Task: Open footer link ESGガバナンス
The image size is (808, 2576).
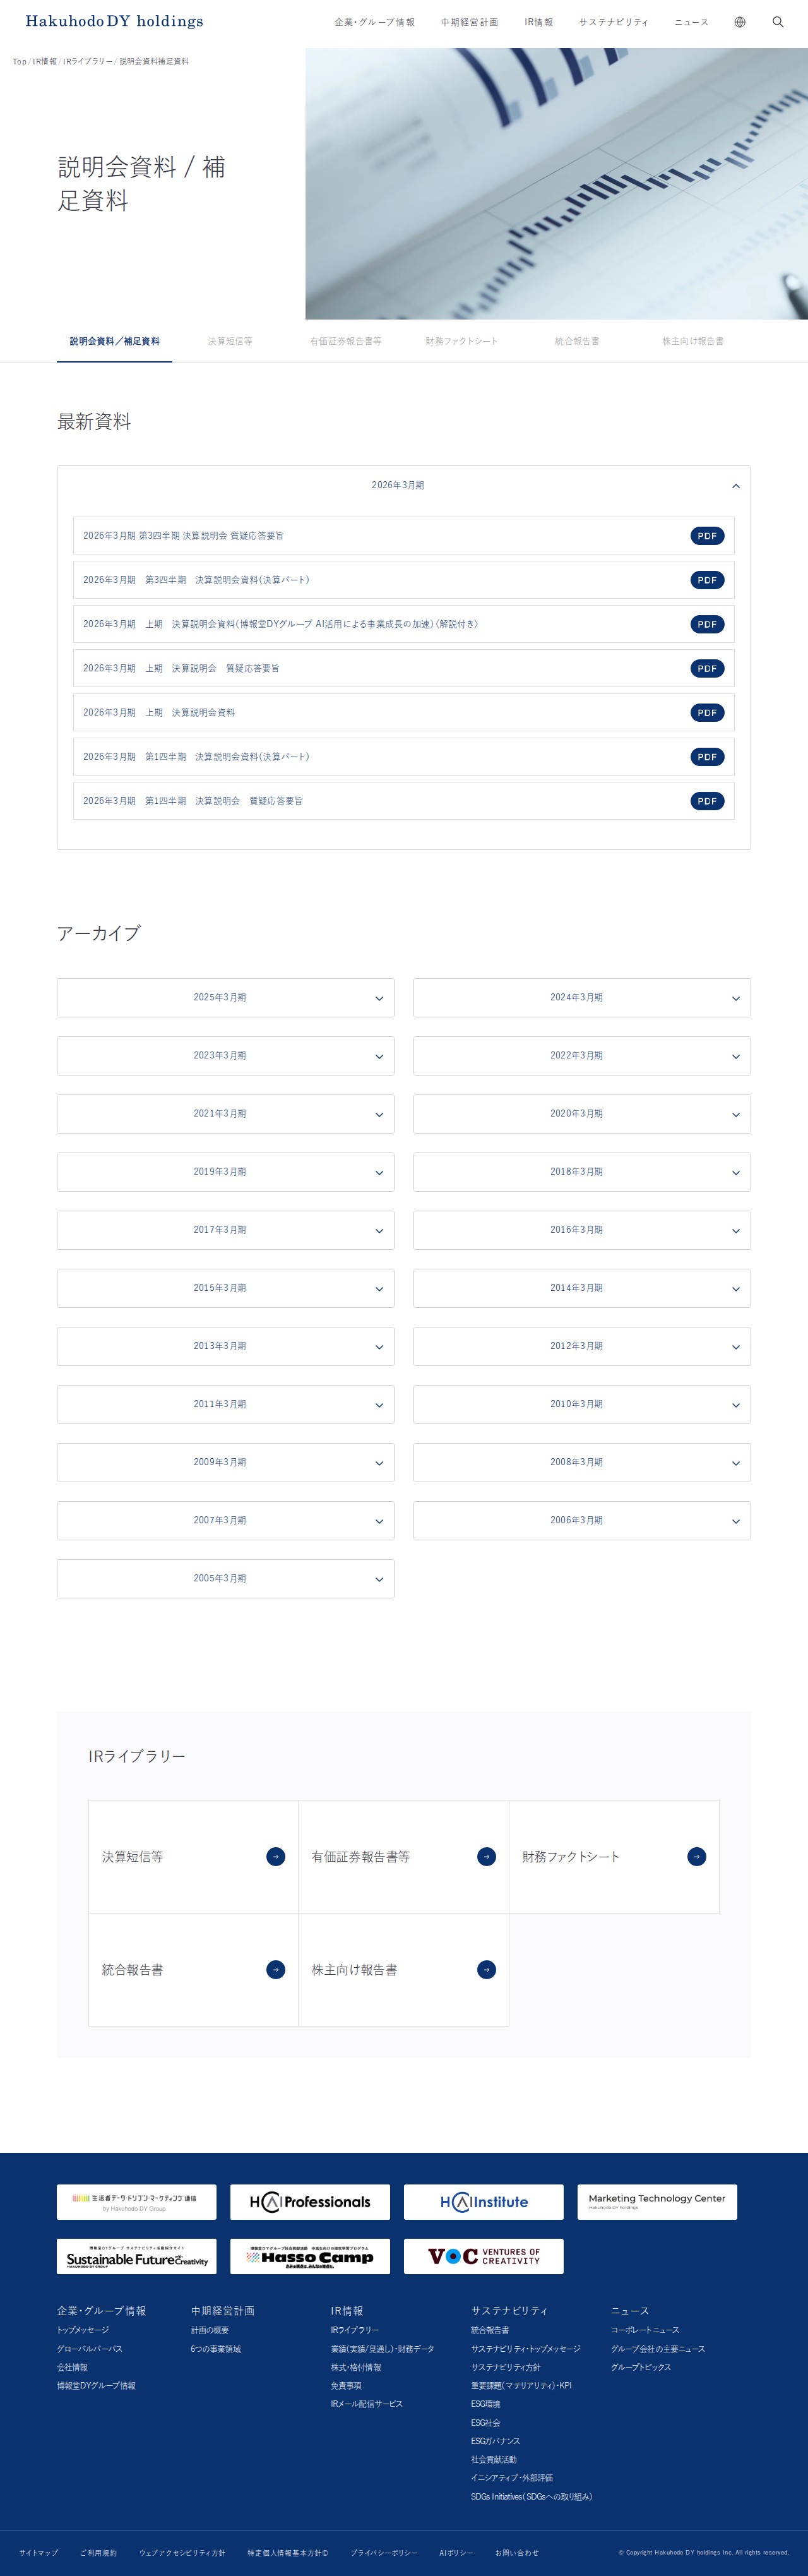Action: tap(496, 2442)
